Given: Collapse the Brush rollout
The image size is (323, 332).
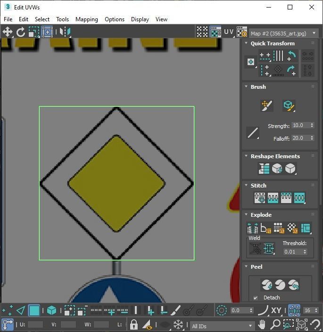Looking at the screenshot, I should [246, 86].
